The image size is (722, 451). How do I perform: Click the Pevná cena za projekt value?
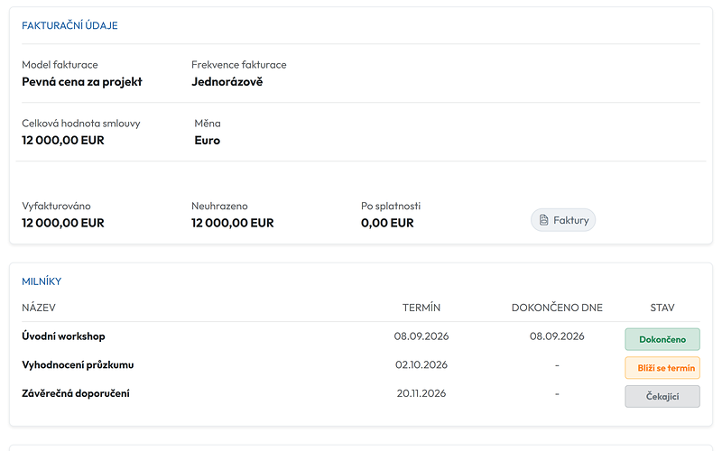pos(82,81)
